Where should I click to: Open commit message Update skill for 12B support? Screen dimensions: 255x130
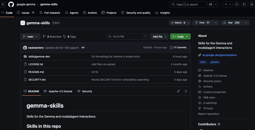click(62, 48)
